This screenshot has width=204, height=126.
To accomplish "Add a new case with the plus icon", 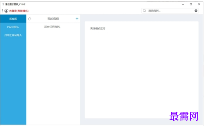I will point(77,19).
